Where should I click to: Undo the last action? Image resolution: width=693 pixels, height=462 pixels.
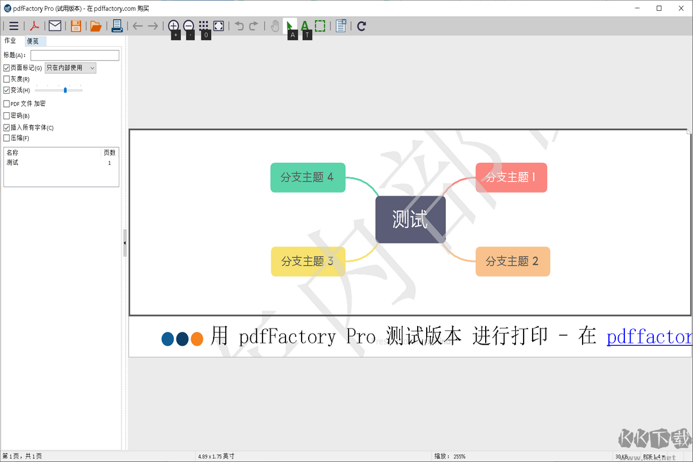pos(238,26)
